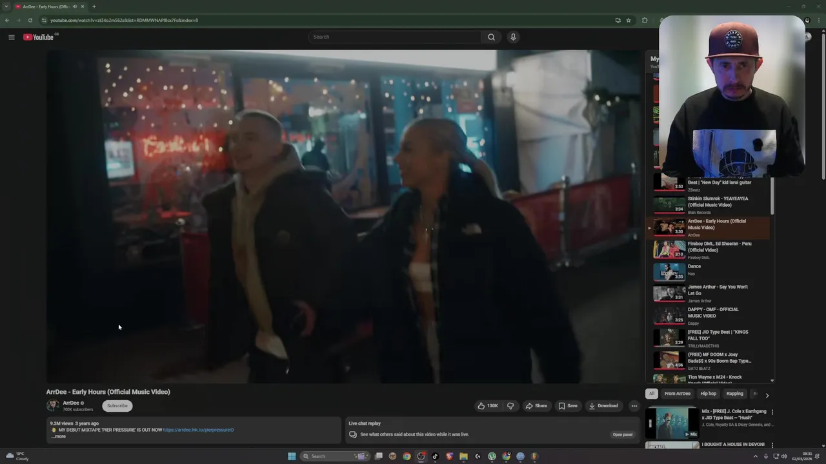Select the All filter chip

tap(652, 394)
